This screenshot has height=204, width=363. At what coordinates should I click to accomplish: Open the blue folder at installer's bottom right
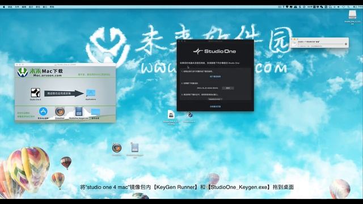pyautogui.click(x=95, y=112)
